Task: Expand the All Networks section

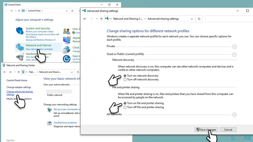Action: coord(234,115)
